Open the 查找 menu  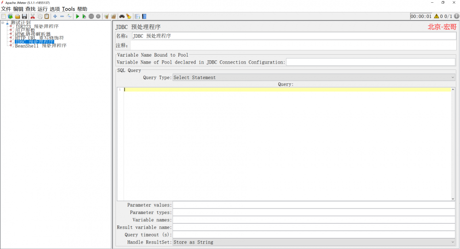point(30,9)
